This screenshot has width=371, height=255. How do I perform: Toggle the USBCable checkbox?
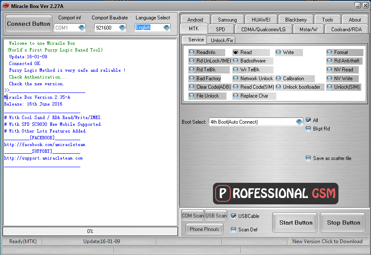click(234, 216)
